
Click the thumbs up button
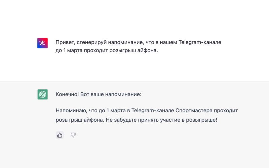[60, 135]
